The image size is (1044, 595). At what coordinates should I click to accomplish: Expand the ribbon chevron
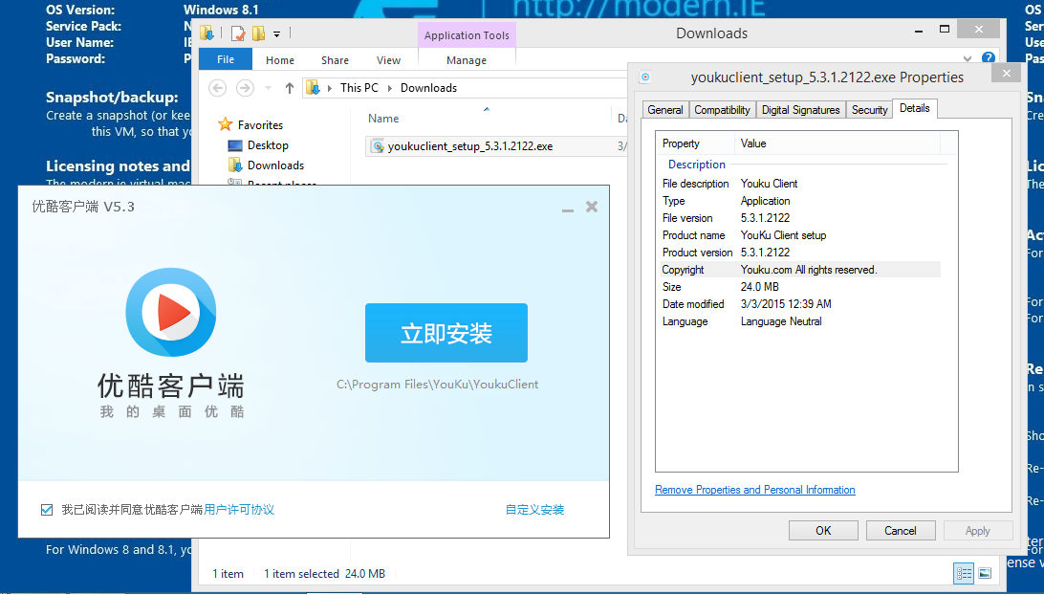pos(967,58)
